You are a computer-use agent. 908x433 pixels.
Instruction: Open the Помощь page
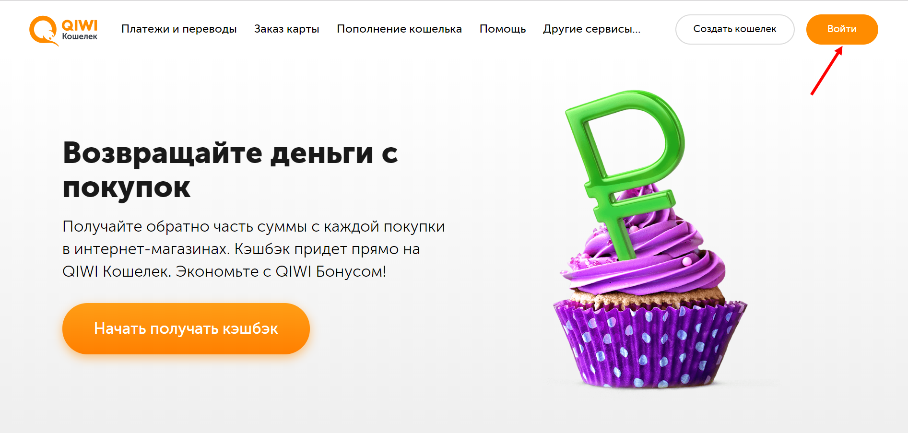pyautogui.click(x=503, y=29)
